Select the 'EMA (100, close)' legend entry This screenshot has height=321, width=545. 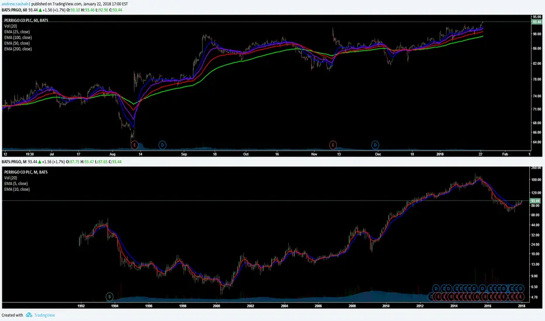point(18,37)
